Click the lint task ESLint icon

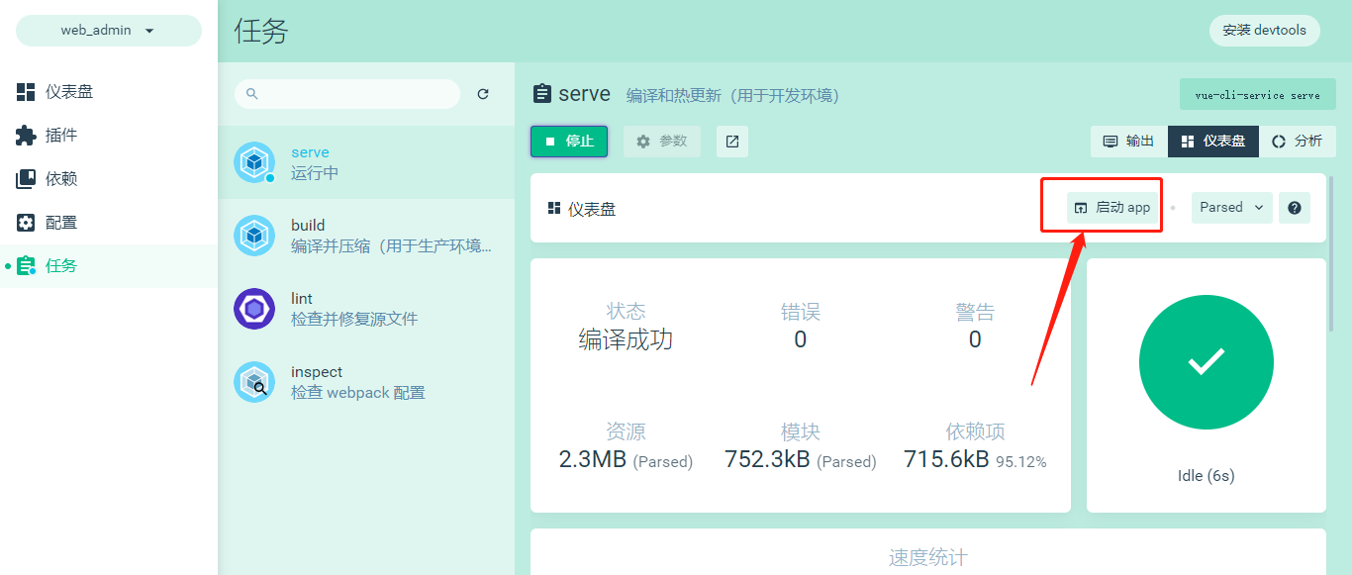click(x=254, y=309)
